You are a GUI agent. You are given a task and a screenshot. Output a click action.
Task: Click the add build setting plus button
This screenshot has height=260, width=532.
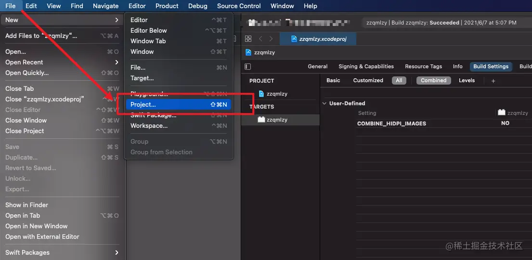tap(493, 81)
